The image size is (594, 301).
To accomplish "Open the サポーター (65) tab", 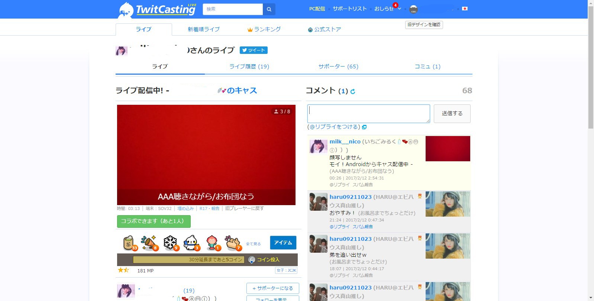I will (x=338, y=67).
